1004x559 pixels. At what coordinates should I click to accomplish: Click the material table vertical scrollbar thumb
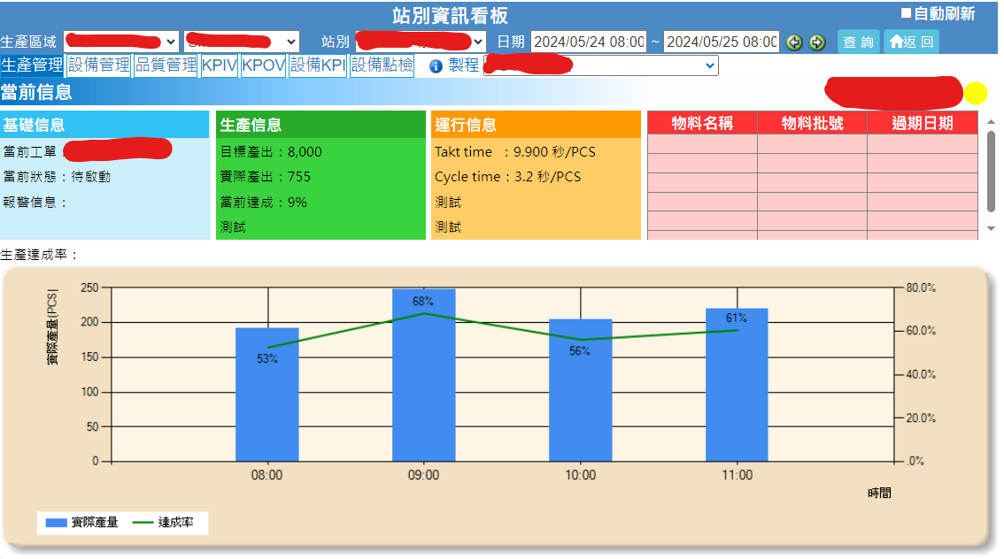991,171
